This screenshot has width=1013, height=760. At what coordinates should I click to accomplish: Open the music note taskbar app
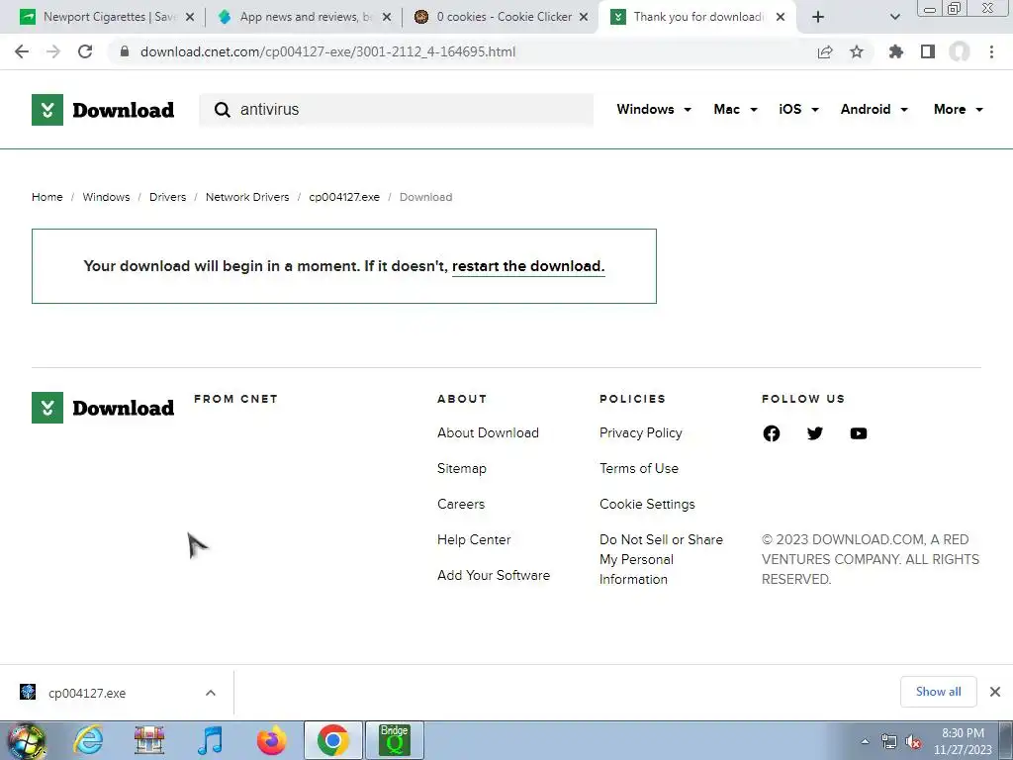point(210,740)
